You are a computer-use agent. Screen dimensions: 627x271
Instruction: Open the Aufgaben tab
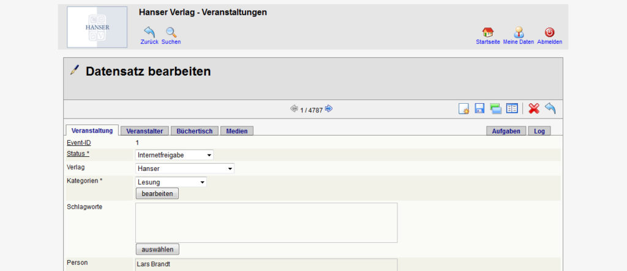pyautogui.click(x=506, y=131)
